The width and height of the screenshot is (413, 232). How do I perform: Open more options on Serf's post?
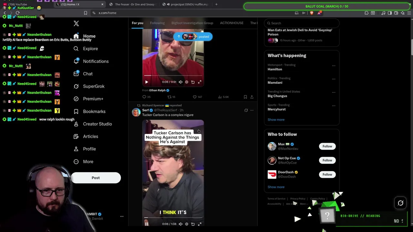point(252,110)
